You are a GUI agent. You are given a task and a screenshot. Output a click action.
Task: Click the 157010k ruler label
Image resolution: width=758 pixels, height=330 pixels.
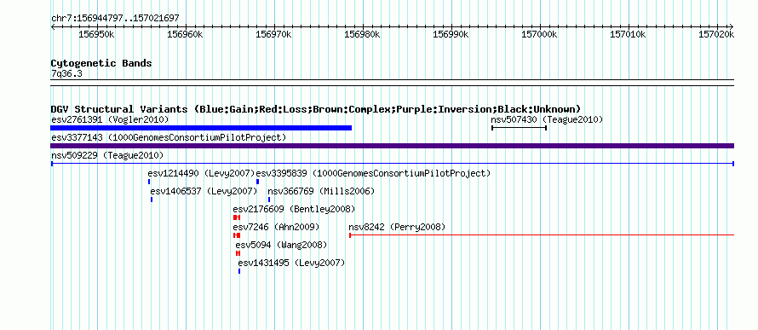[x=628, y=35]
